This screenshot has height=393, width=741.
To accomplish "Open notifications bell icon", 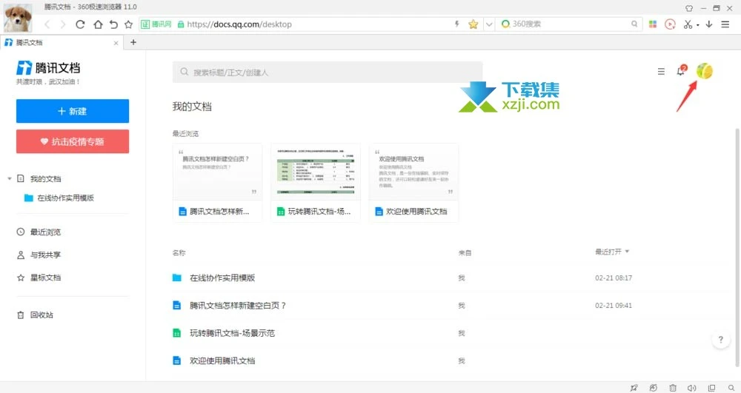I will 681,71.
